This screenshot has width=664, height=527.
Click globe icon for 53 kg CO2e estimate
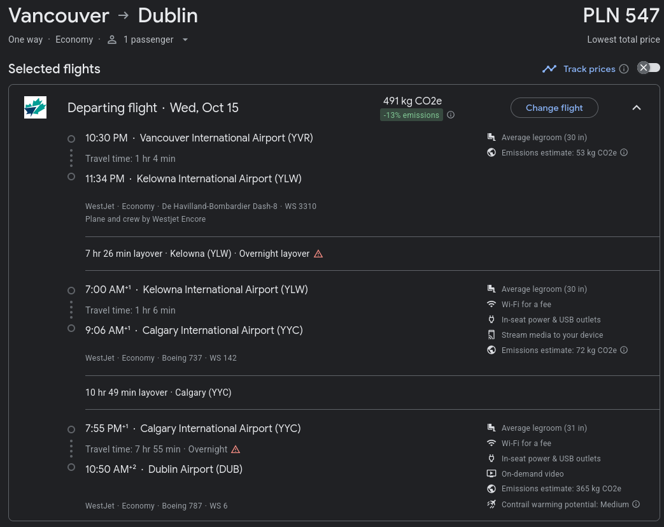coord(491,153)
